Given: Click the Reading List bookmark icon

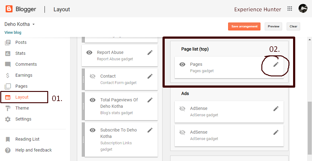Looking at the screenshot, I should (8, 139).
